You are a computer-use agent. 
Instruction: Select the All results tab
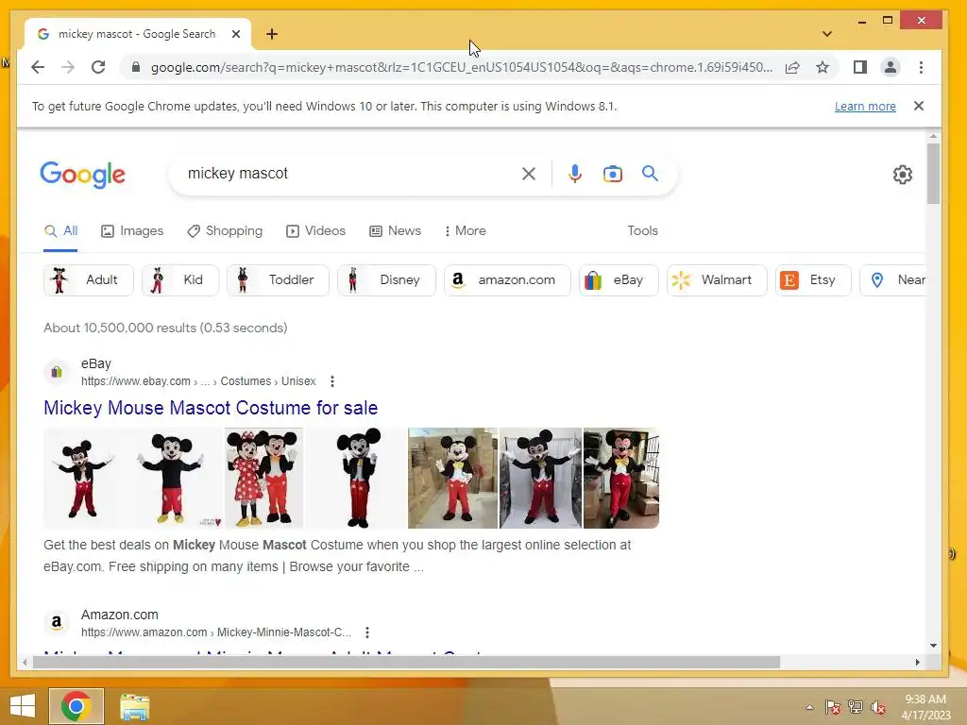pos(60,231)
